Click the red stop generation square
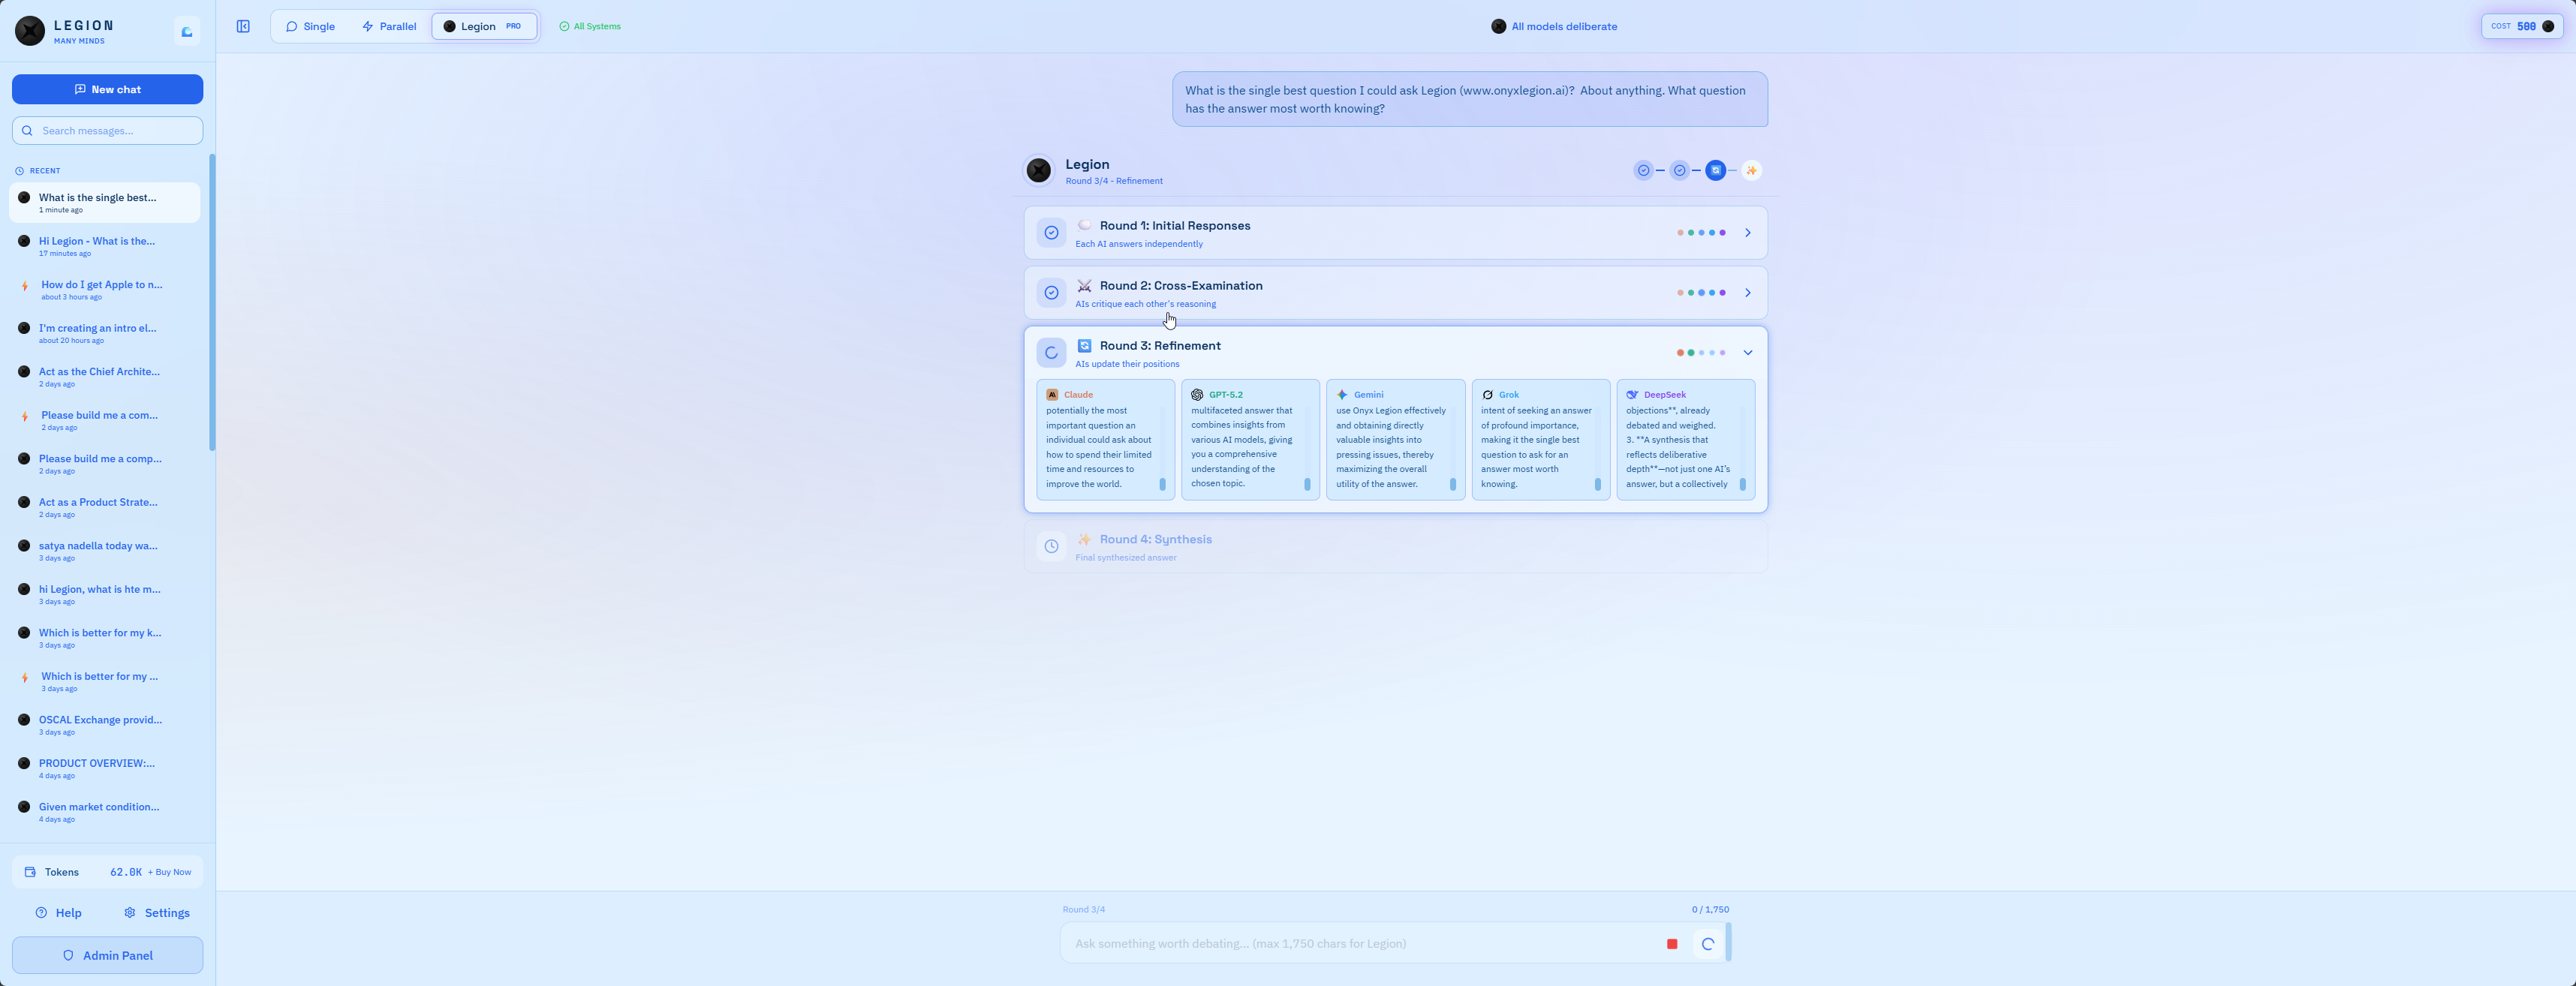The height and width of the screenshot is (986, 2576). coord(1671,943)
